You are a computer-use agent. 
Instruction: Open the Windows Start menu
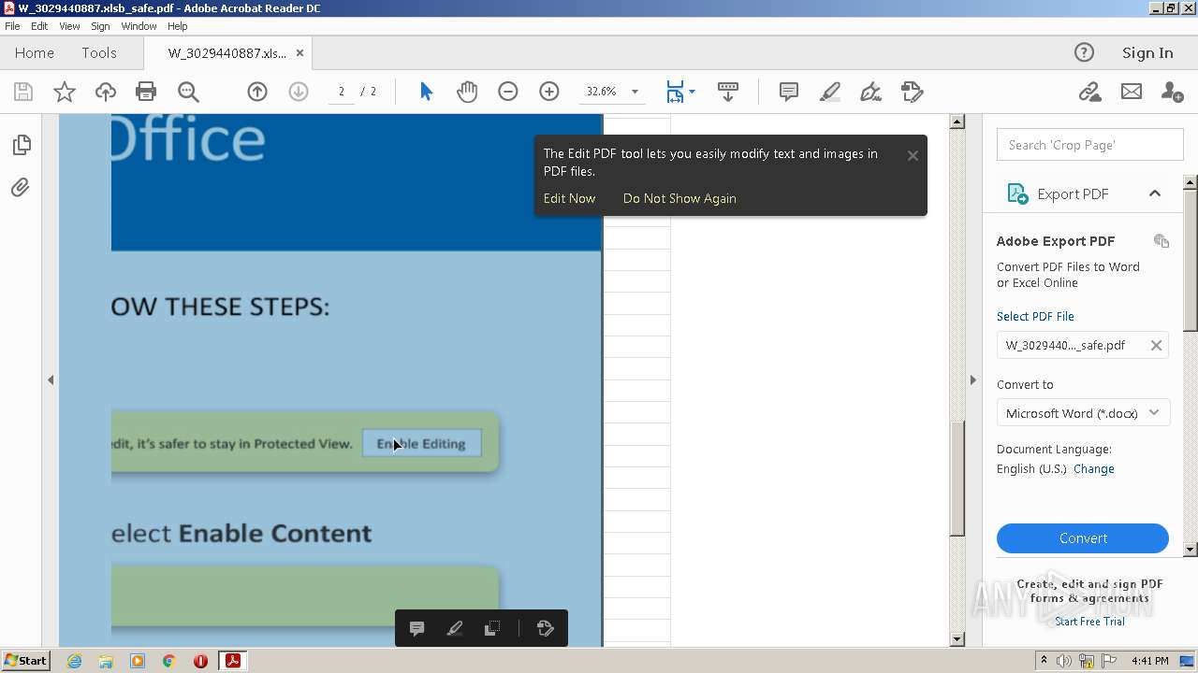[25, 661]
